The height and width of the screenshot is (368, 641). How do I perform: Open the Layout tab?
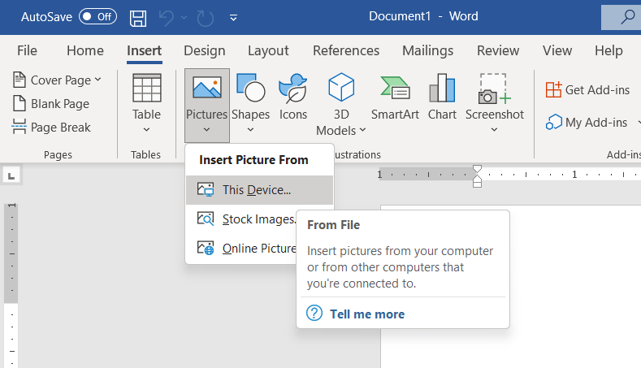coord(268,50)
